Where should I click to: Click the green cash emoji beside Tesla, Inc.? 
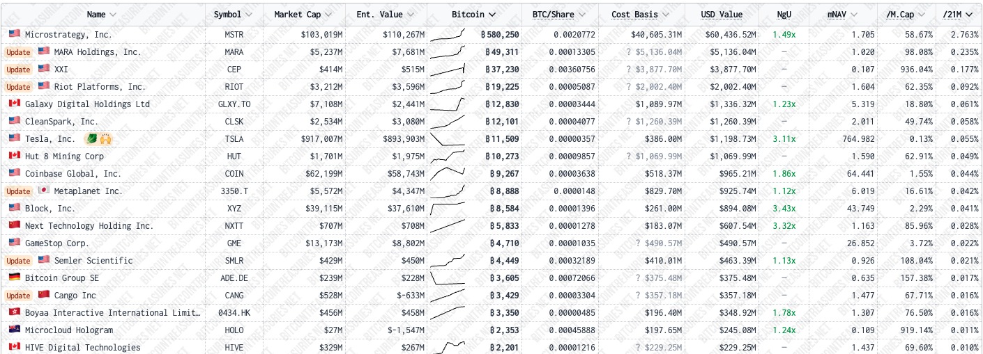pos(91,138)
